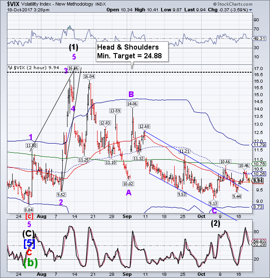Click the 9.94 last price tag
270x278 pixels.
coord(258,181)
